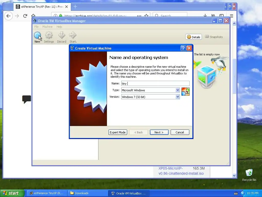Click the Start arrow icon in VirtualBox

click(x=73, y=35)
